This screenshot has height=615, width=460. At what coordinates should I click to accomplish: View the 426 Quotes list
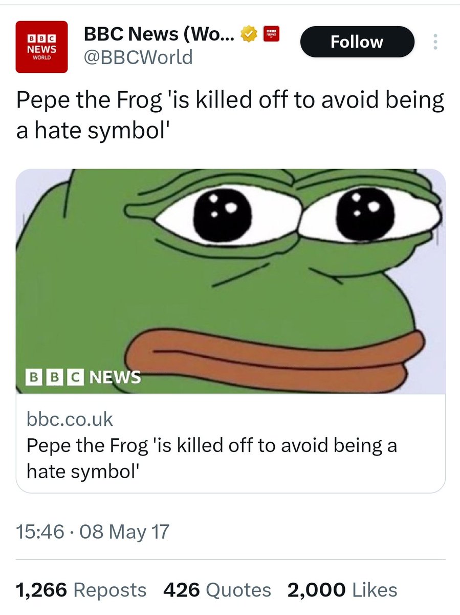point(217,590)
